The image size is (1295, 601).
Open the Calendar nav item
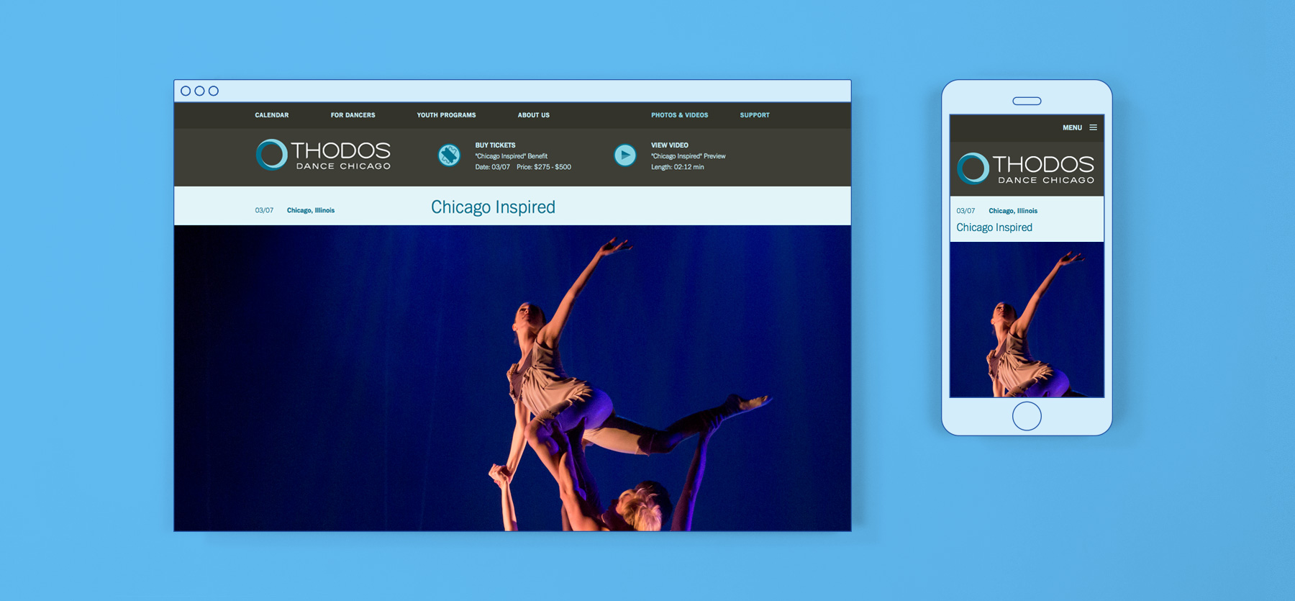point(271,115)
